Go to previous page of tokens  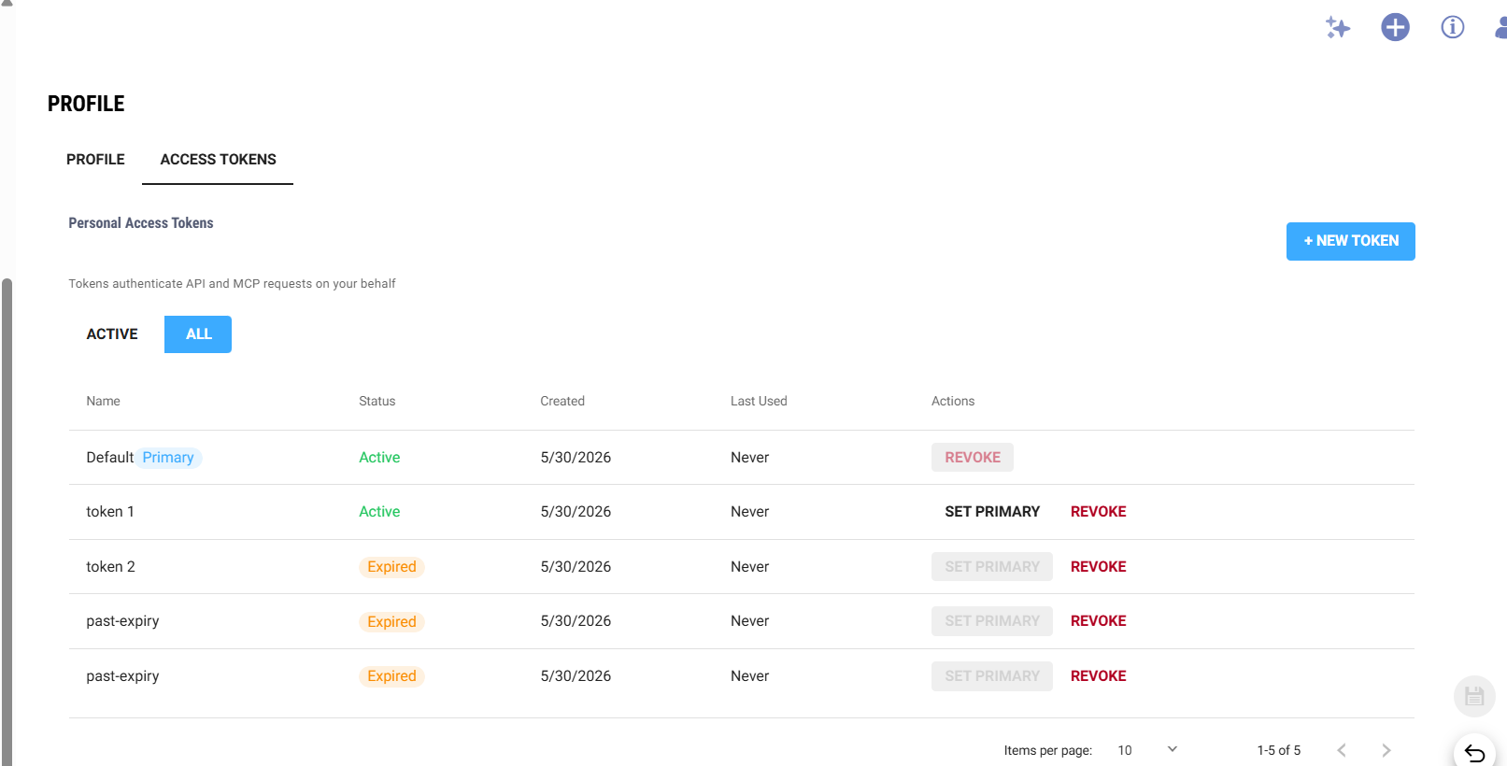coord(1342,750)
